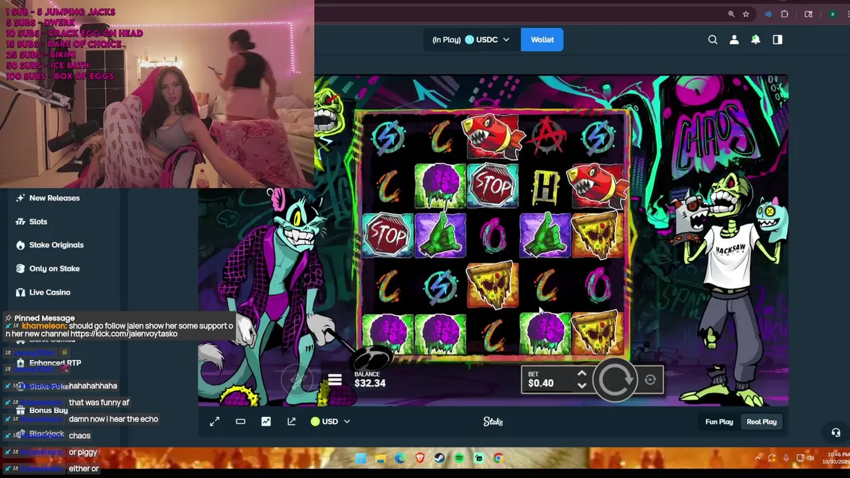Show hidden system tray icons
This screenshot has height=478, width=850.
click(x=758, y=458)
